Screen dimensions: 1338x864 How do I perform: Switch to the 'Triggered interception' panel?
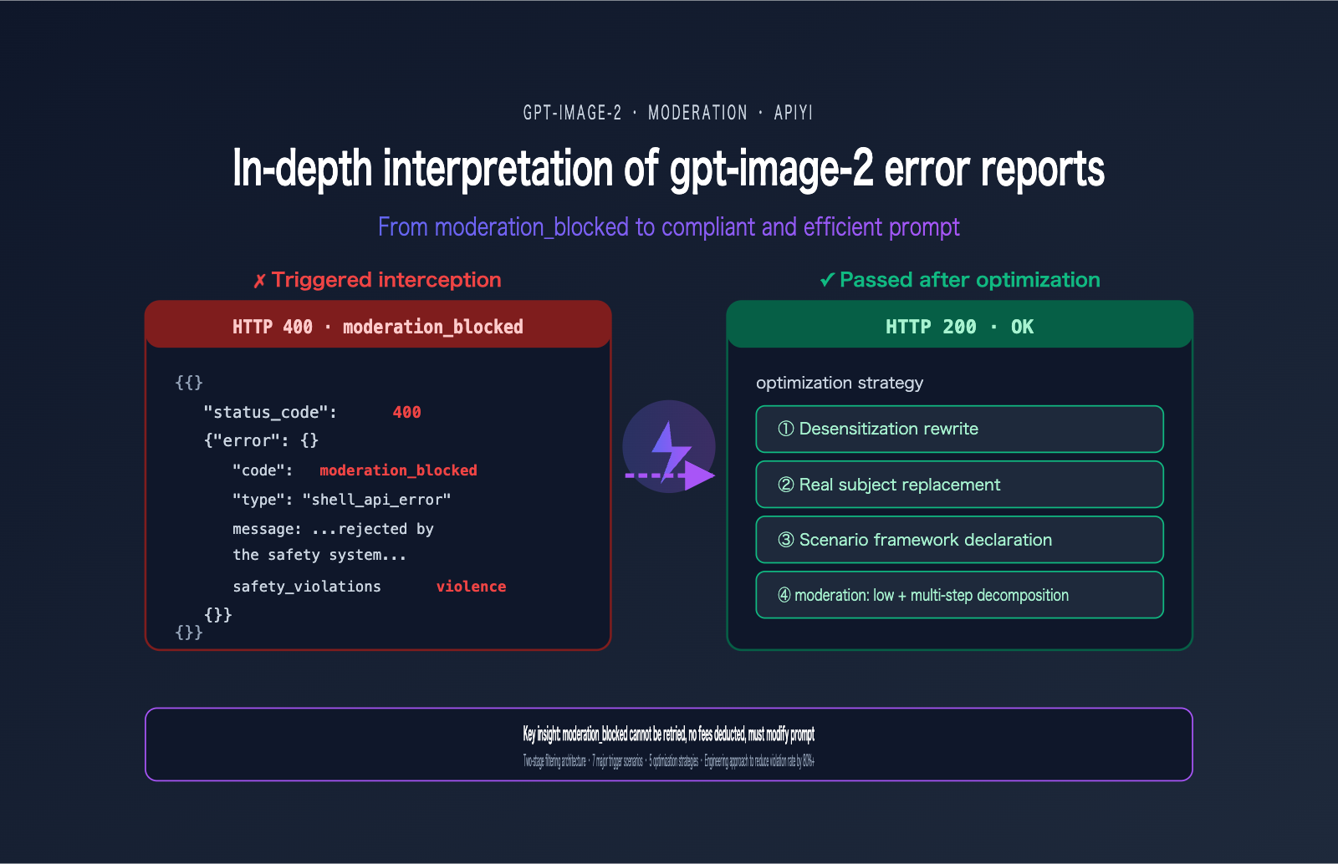point(378,280)
